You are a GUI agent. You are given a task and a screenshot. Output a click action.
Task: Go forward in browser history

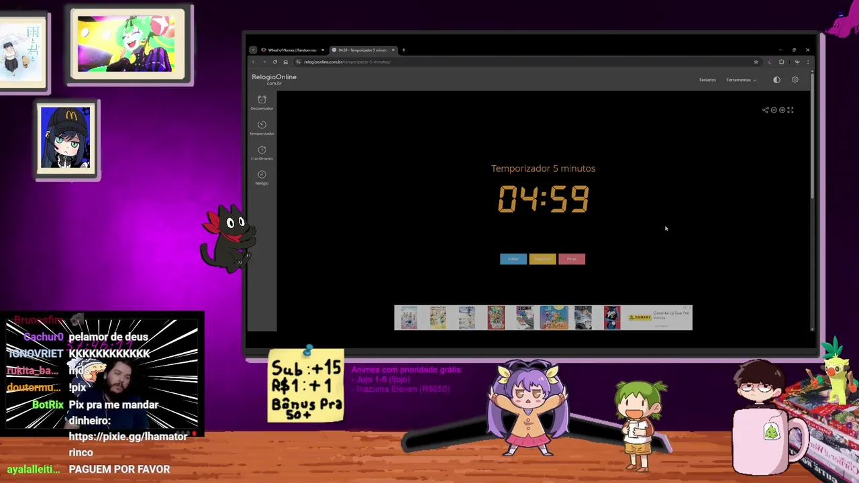[264, 62]
